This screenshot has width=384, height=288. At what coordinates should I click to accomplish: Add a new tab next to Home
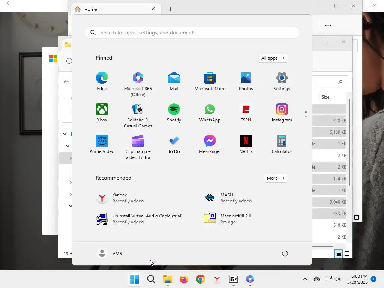click(x=171, y=9)
